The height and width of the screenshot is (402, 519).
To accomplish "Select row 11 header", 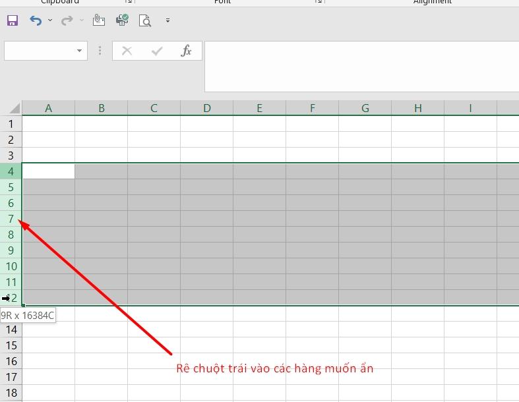I will 11,282.
